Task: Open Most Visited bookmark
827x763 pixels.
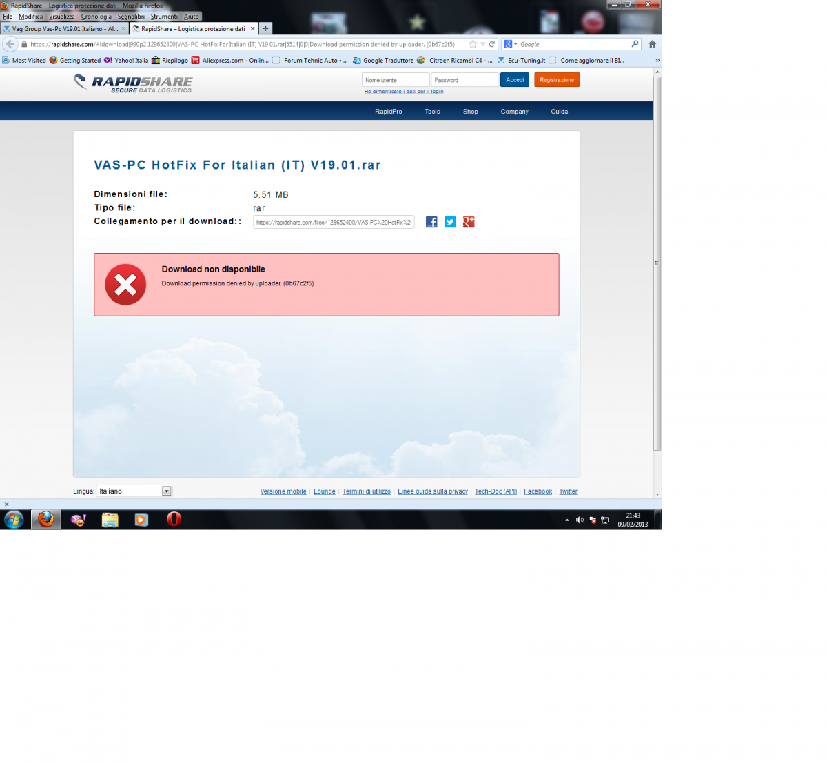Action: tap(24, 61)
